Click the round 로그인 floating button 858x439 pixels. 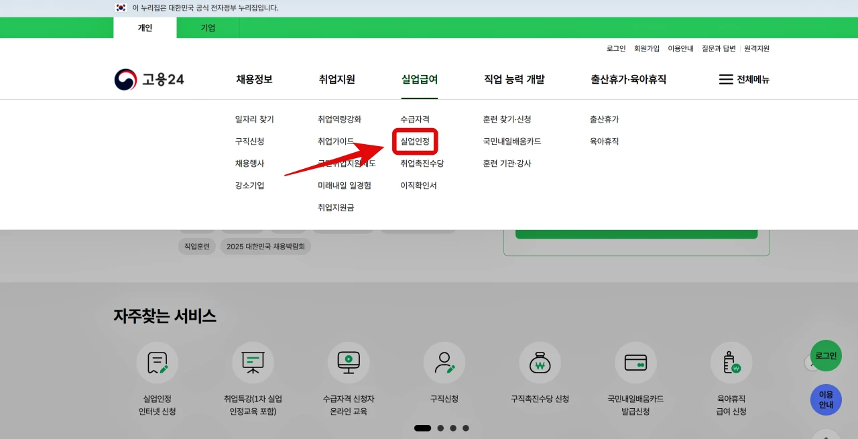(x=825, y=356)
